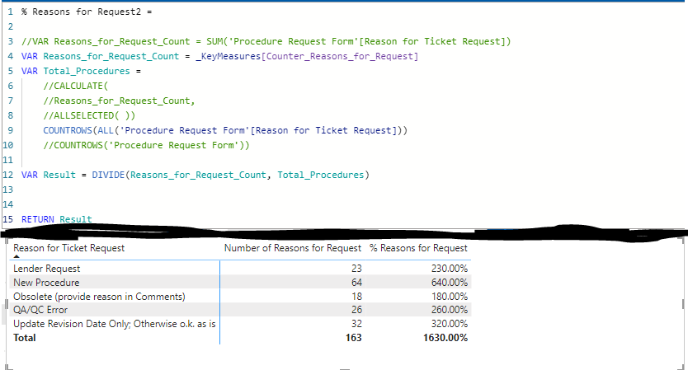Click line number 12 in the gutter
This screenshot has width=688, height=370.
pos(8,175)
